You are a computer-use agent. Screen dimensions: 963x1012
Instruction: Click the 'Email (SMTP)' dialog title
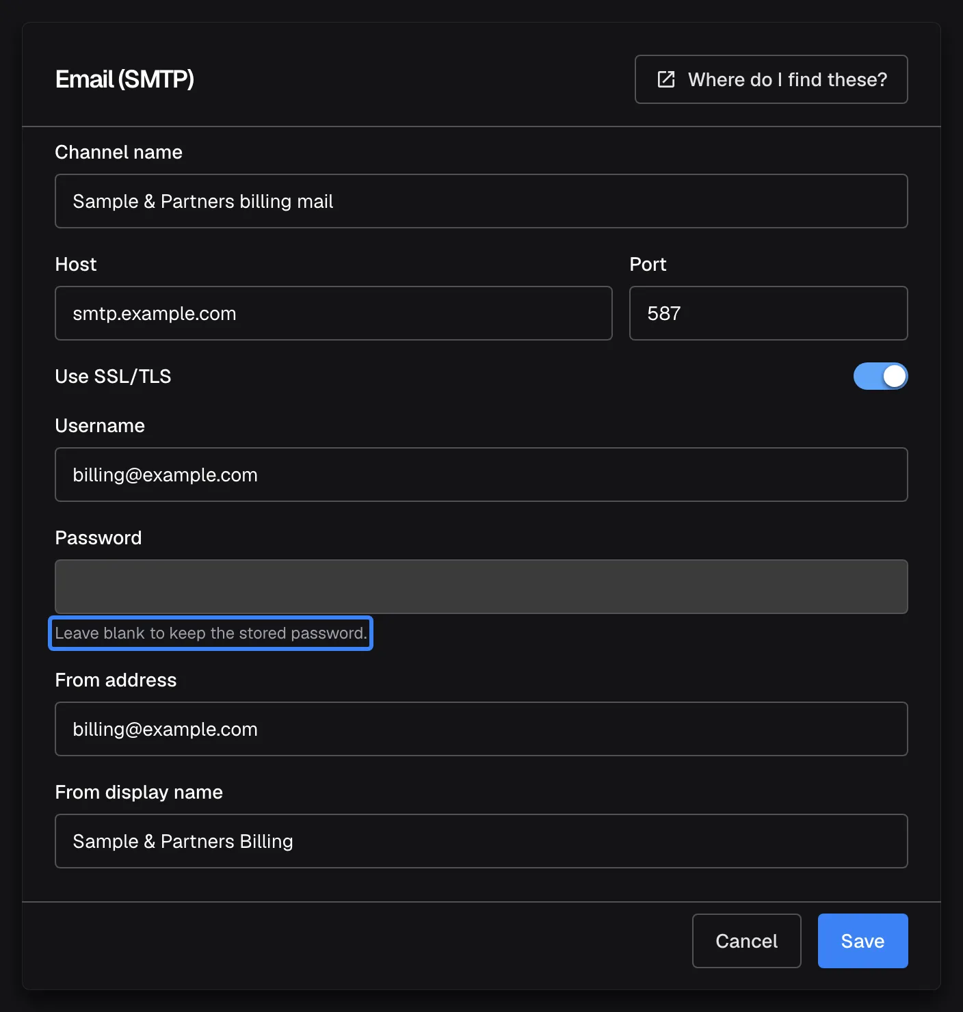coord(124,79)
